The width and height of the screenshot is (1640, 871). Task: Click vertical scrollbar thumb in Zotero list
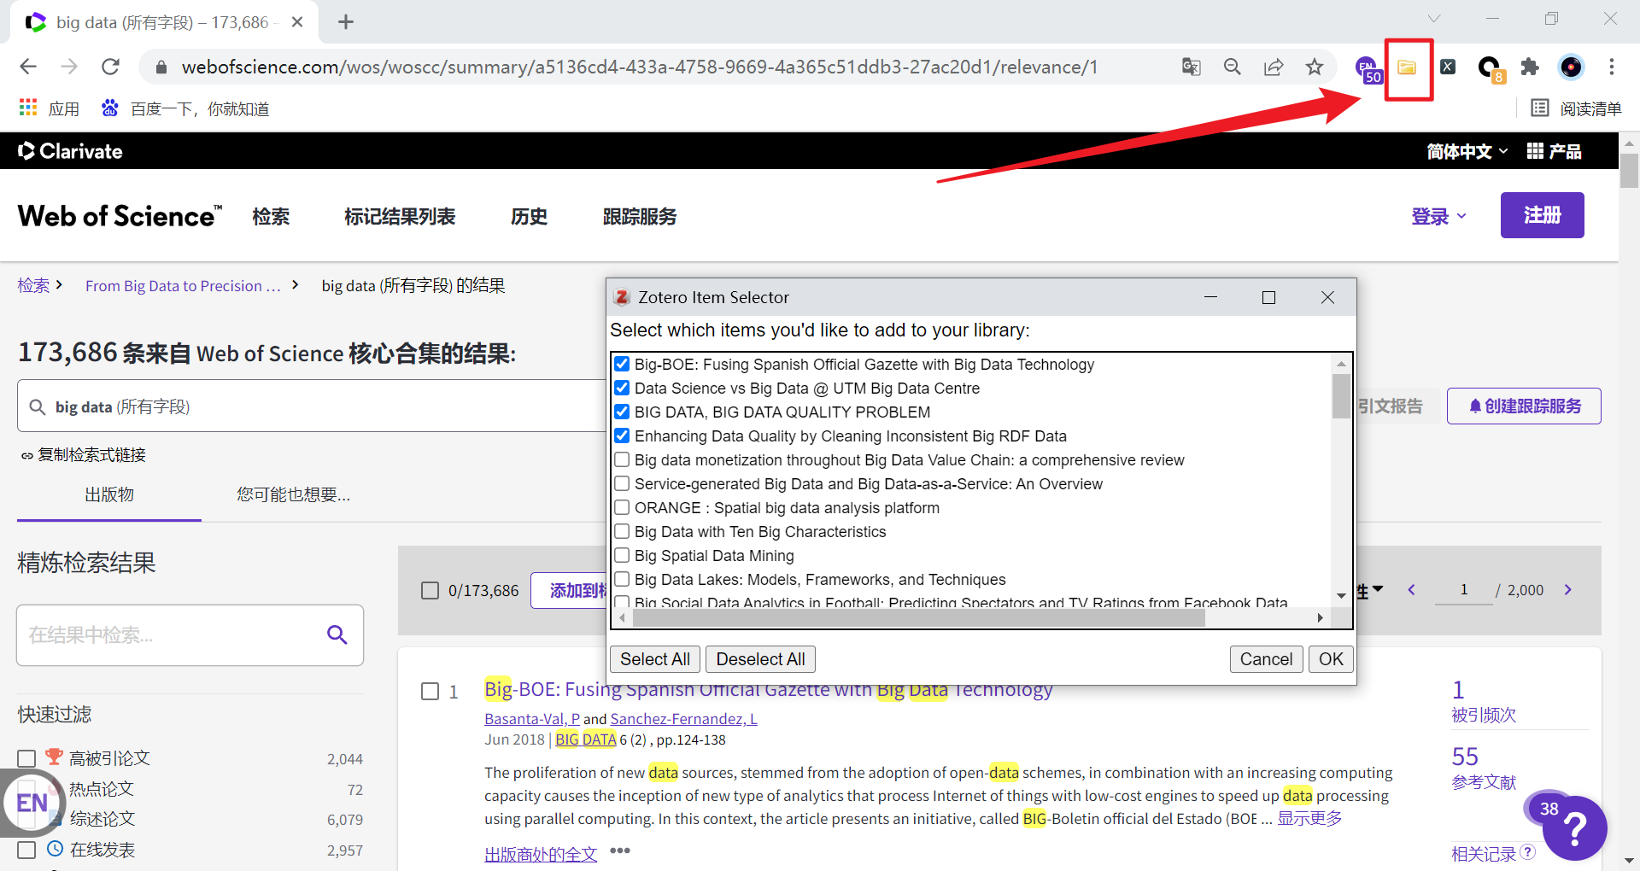pos(1341,396)
